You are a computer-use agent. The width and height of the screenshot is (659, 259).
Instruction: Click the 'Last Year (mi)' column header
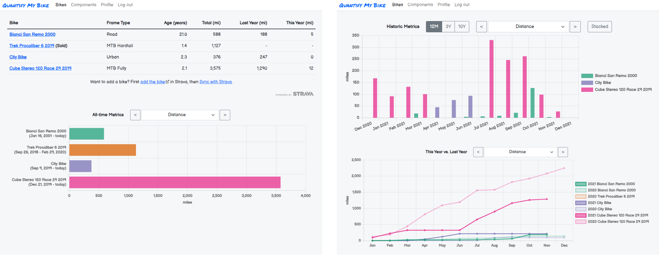(253, 23)
